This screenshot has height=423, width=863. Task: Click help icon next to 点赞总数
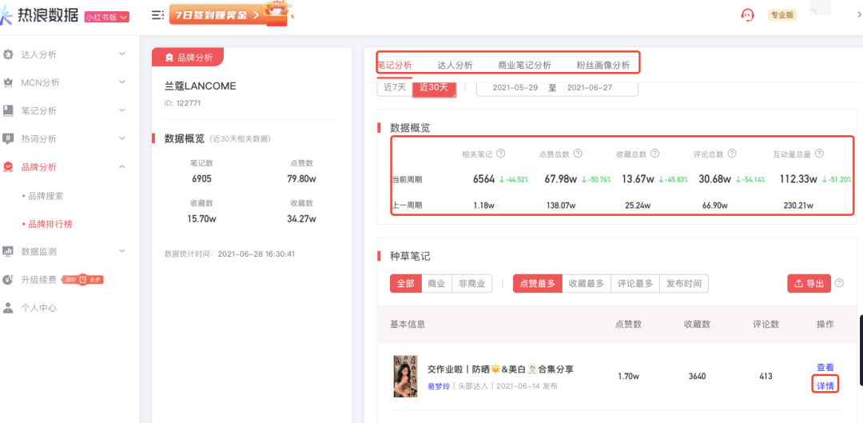pyautogui.click(x=578, y=154)
